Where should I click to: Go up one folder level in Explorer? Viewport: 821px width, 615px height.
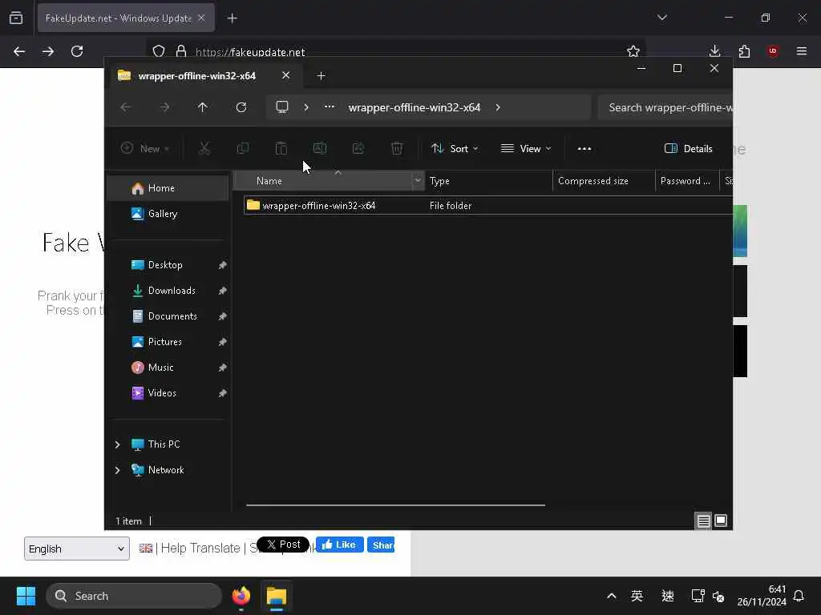pyautogui.click(x=203, y=107)
